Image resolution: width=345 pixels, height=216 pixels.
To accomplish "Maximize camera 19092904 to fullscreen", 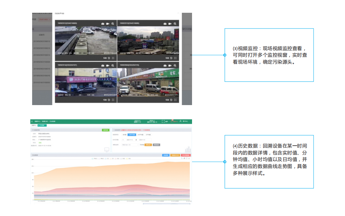I will (x=175, y=100).
